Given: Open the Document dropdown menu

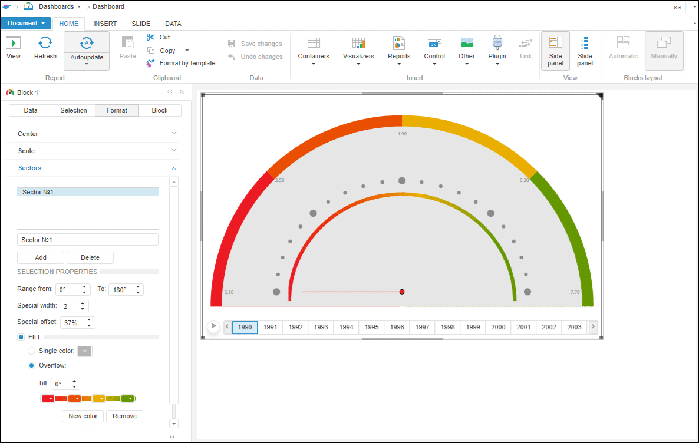Looking at the screenshot, I should (26, 24).
